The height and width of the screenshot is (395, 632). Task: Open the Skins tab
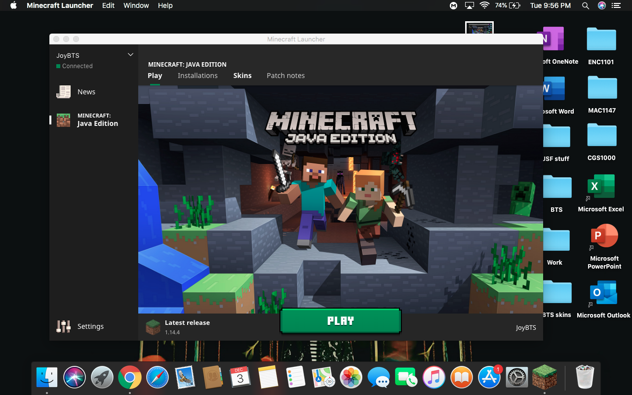coord(242,76)
